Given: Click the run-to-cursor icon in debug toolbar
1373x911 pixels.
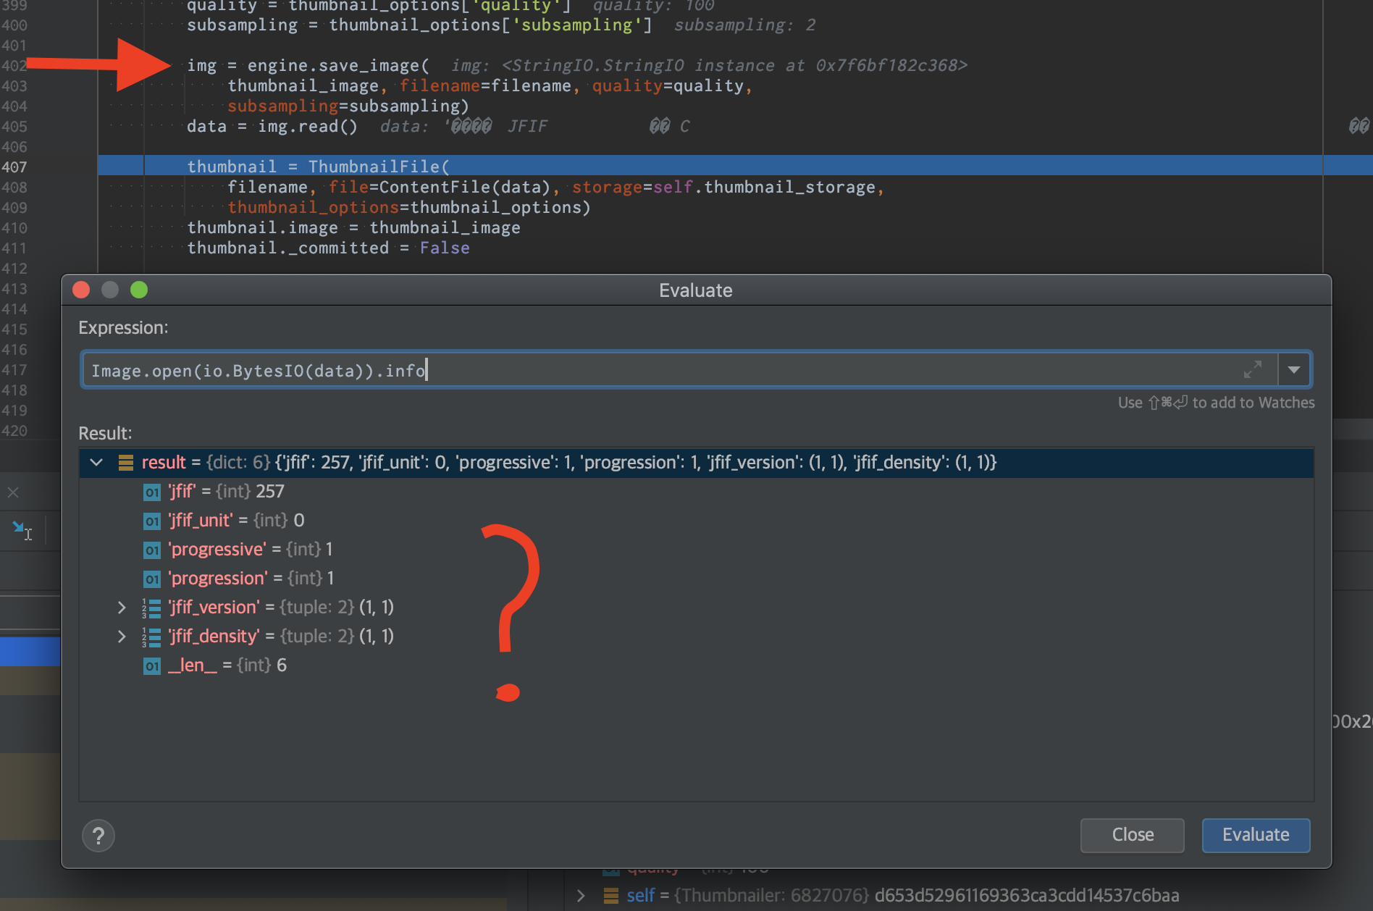Looking at the screenshot, I should click(x=22, y=530).
